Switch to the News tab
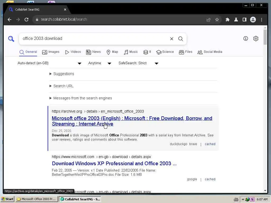 [x=93, y=52]
